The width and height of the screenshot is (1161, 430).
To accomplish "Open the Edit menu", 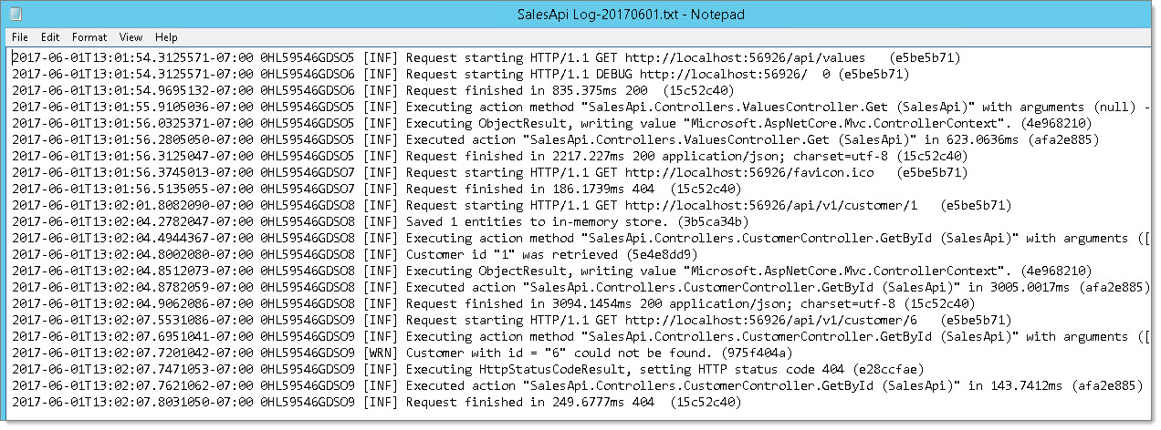I will (x=50, y=37).
